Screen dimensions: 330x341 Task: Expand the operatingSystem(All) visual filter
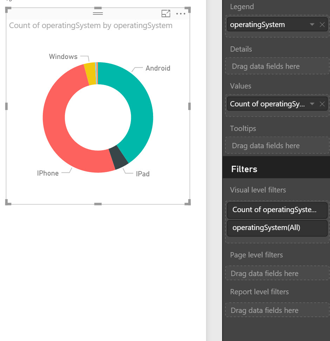(277, 228)
